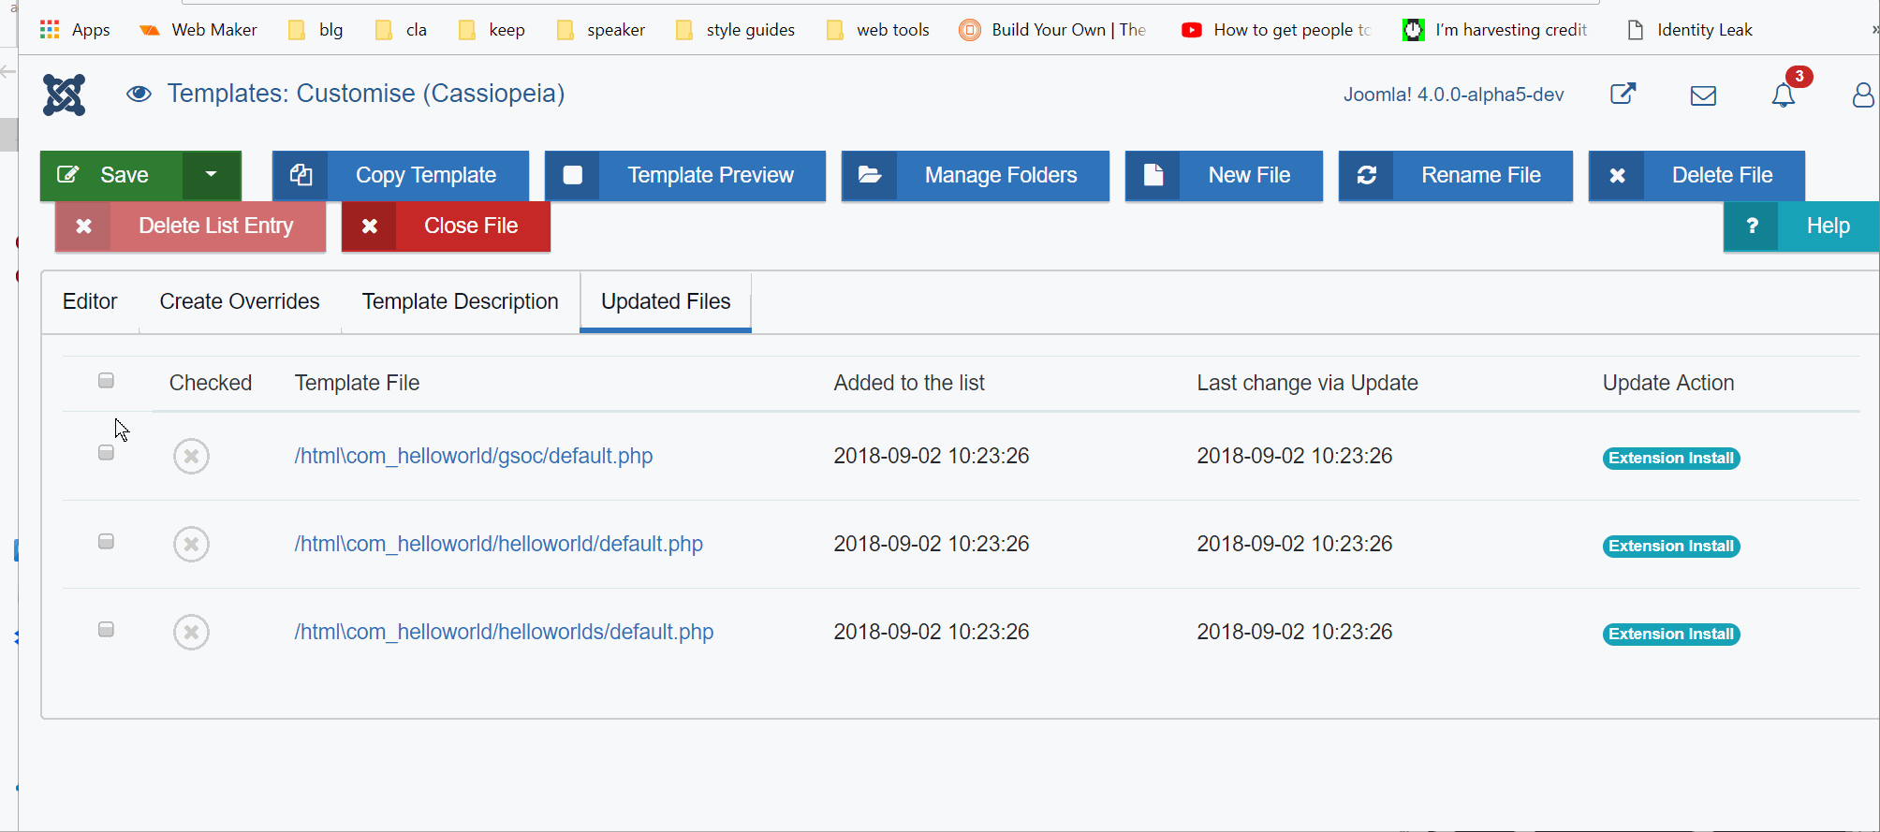
Task: Open Identity Leak bookmark
Action: (1690, 30)
